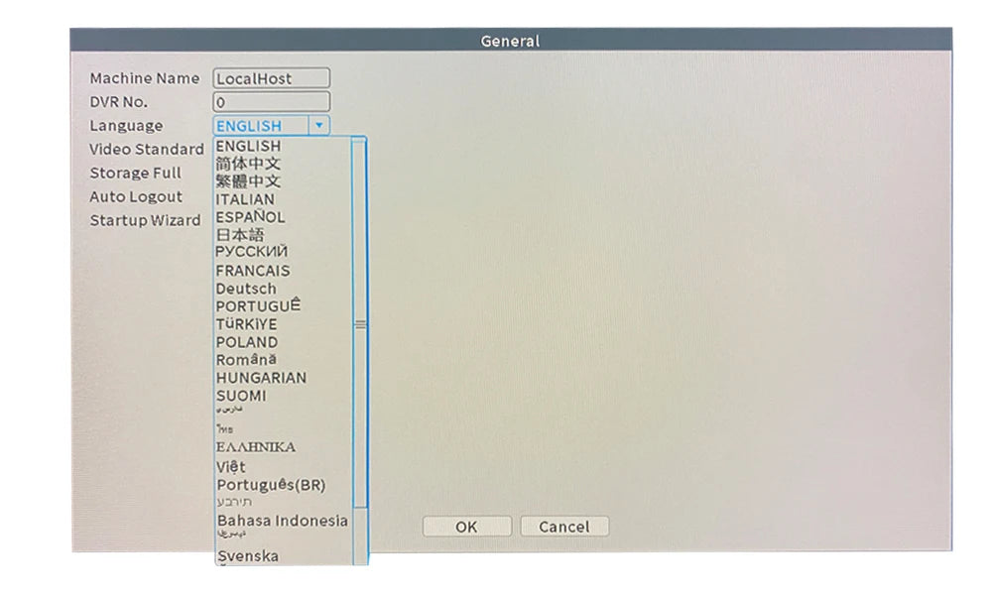
Task: Select ESPAÑOL language option
Action: (250, 217)
